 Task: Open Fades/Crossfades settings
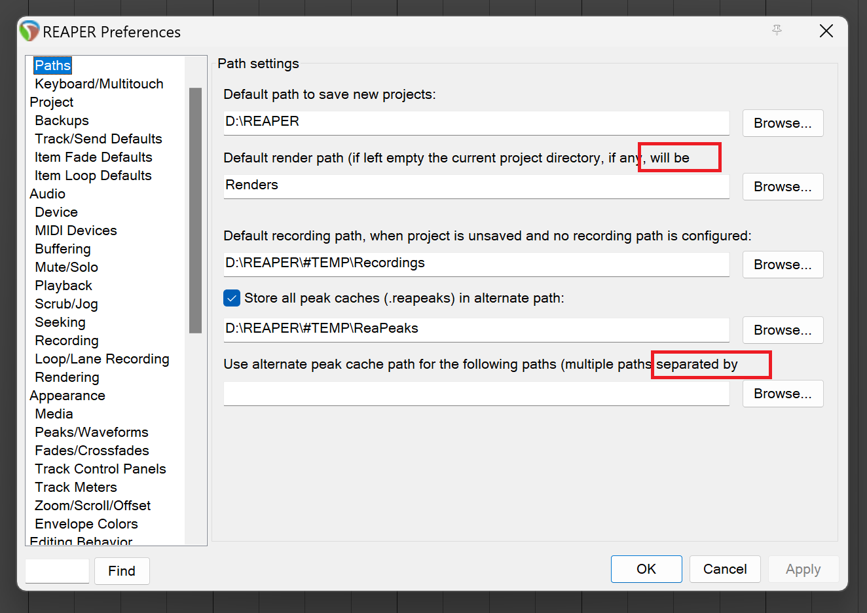coord(92,451)
